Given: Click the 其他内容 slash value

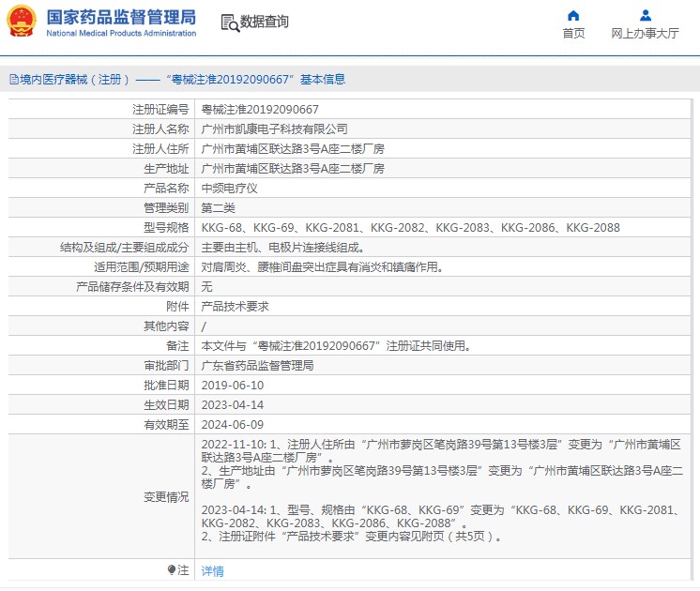Looking at the screenshot, I should pos(204,326).
